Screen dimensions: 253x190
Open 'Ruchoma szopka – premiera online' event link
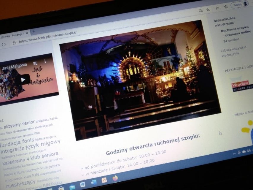coord(236,31)
